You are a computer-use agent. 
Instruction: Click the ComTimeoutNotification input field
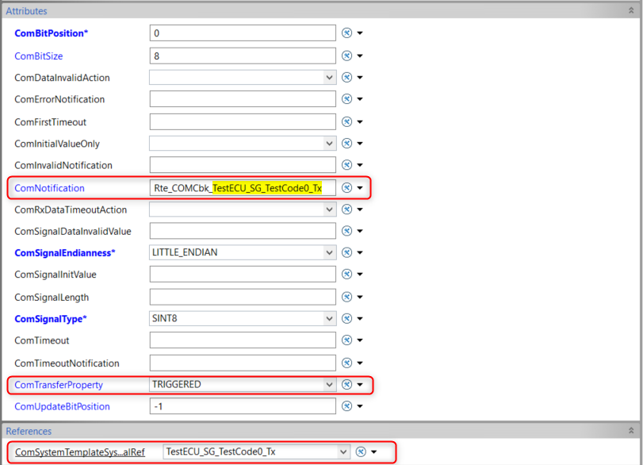pyautogui.click(x=243, y=363)
